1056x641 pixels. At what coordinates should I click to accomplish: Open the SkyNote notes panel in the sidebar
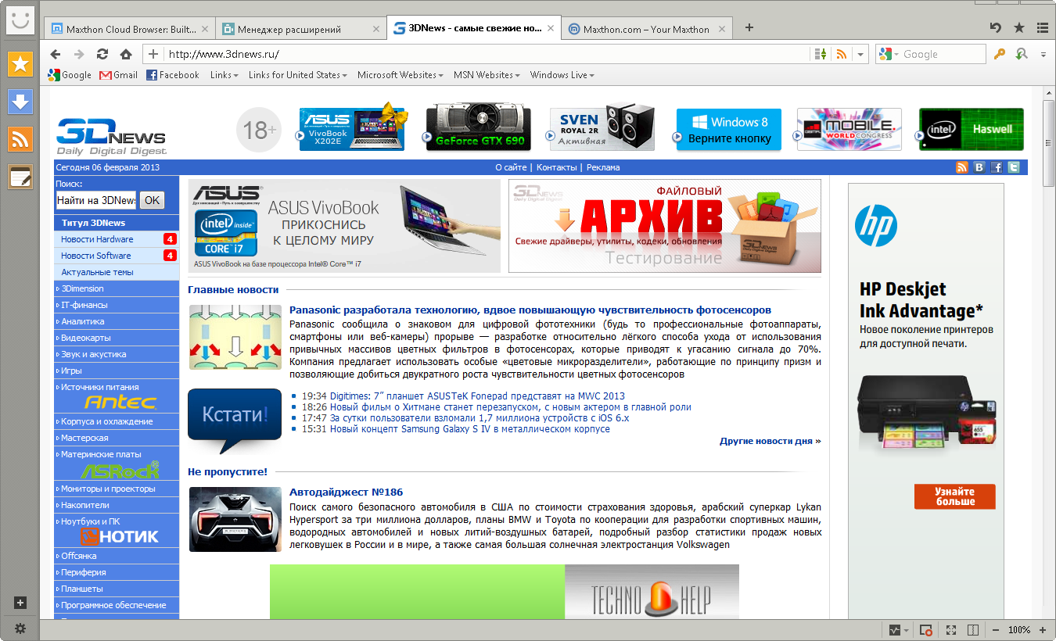tap(20, 177)
